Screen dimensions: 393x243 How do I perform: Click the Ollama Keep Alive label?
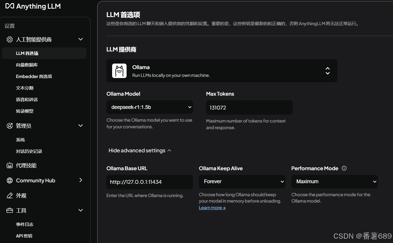[x=221, y=168]
